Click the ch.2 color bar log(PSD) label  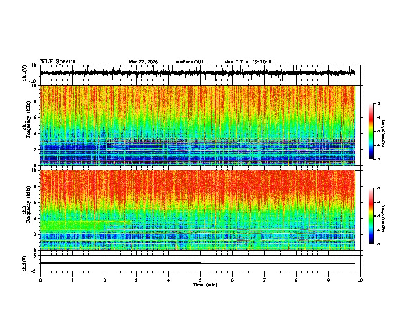[x=383, y=218]
